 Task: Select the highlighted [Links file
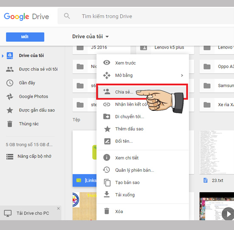85,181
